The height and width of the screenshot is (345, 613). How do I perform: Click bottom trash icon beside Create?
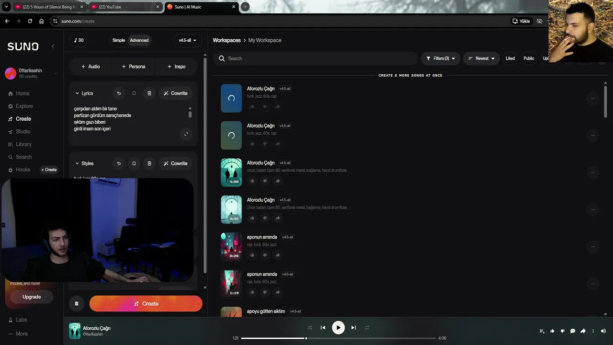pos(76,304)
